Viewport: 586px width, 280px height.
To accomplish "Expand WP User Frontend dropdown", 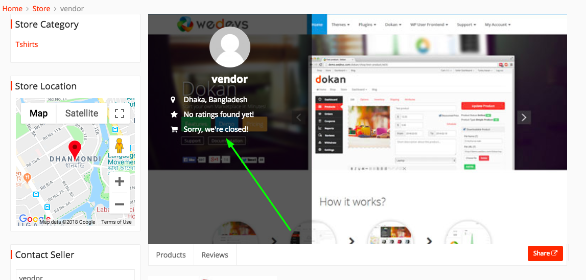I will (429, 25).
